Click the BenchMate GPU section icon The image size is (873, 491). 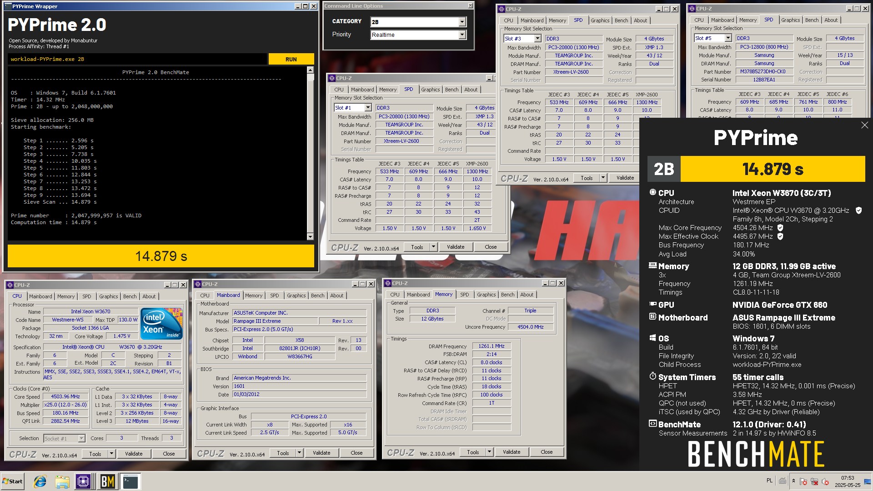point(652,305)
